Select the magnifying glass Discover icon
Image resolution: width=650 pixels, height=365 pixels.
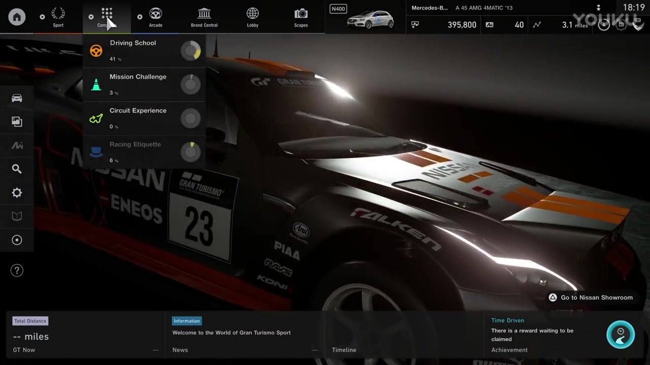[x=17, y=169]
